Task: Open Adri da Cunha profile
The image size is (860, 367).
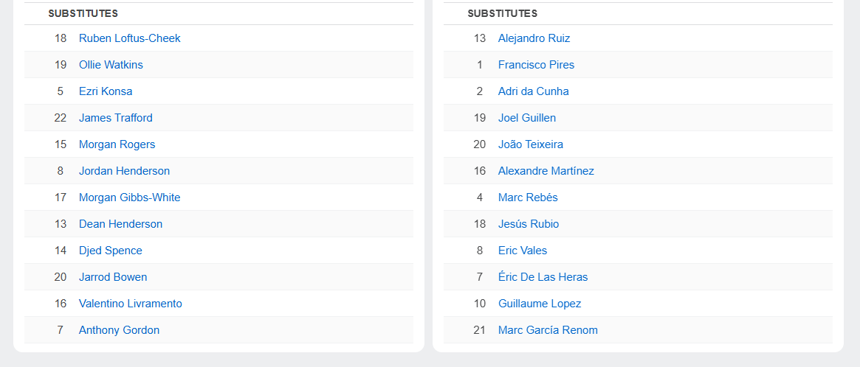Action: (x=534, y=91)
